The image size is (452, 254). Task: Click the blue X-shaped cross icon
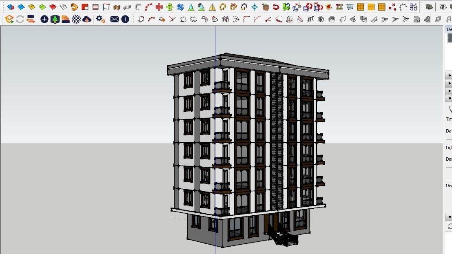[x=180, y=7]
